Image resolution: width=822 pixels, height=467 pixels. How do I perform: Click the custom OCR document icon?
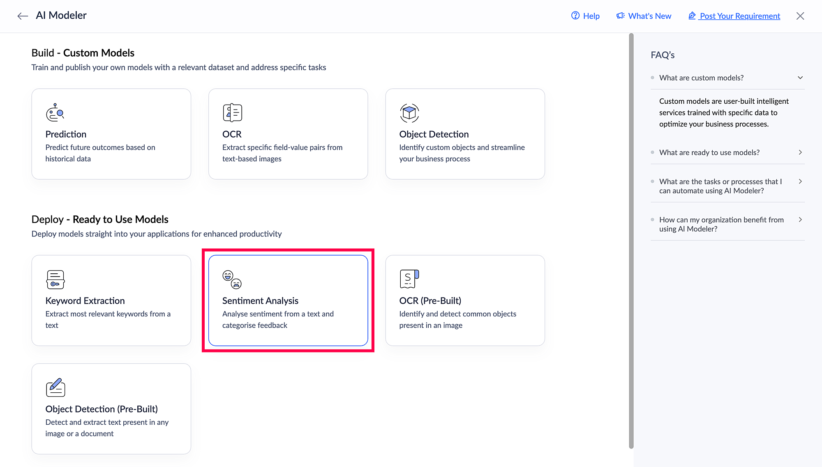pyautogui.click(x=232, y=112)
